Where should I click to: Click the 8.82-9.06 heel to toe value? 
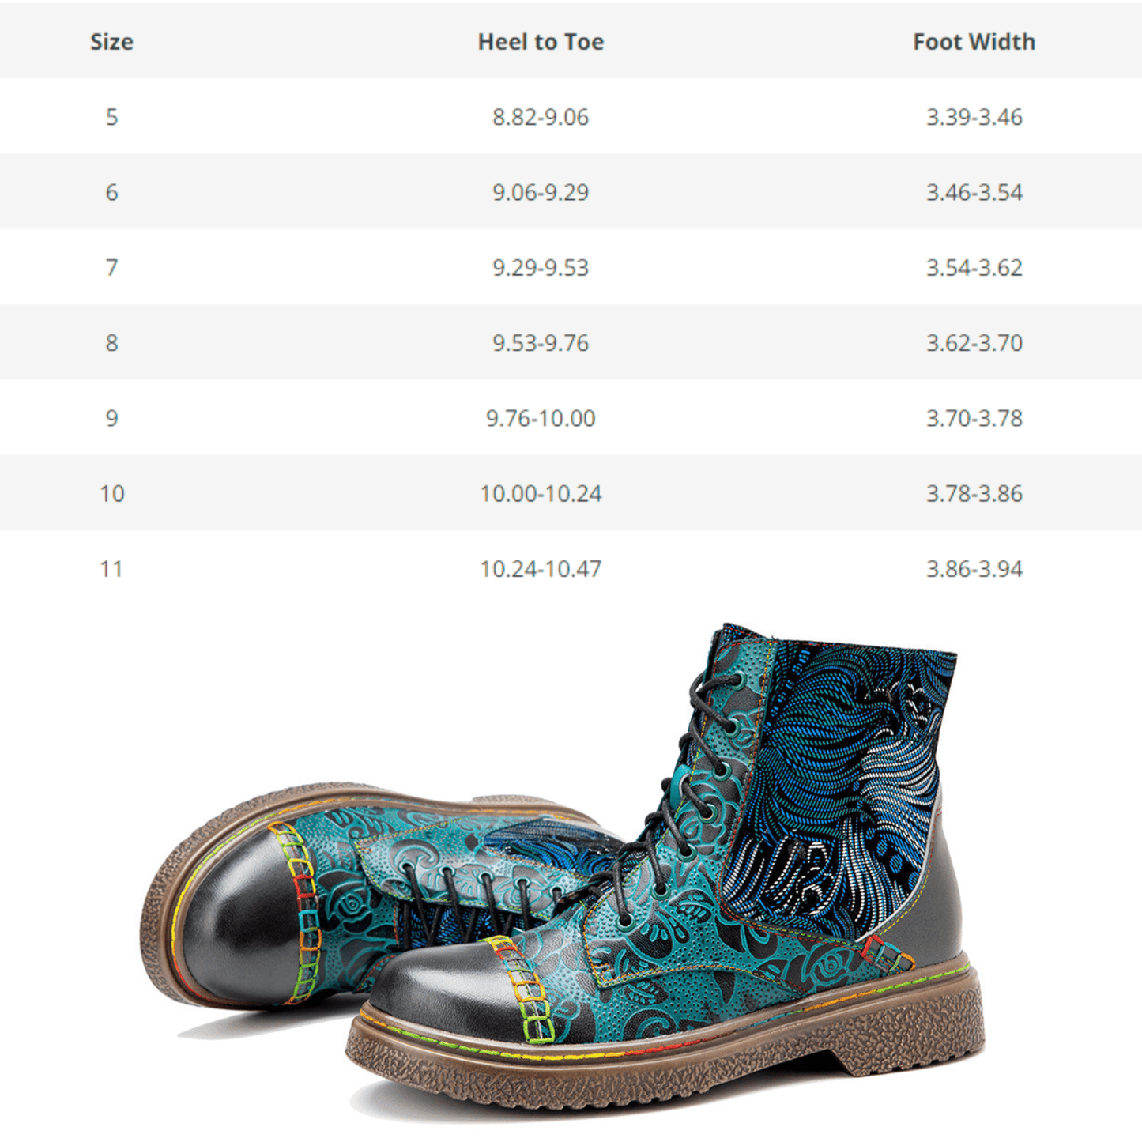click(541, 117)
